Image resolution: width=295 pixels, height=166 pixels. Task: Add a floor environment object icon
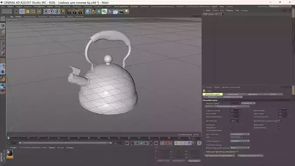click(x=115, y=11)
